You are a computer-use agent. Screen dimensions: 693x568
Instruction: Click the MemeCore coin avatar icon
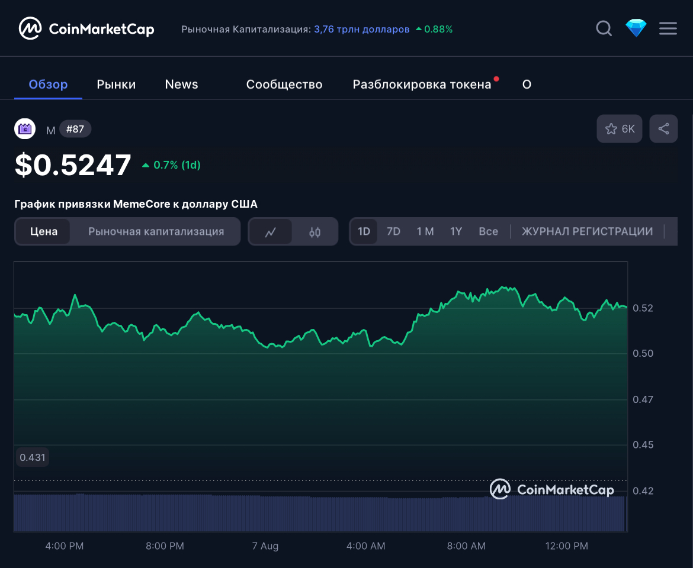[25, 129]
